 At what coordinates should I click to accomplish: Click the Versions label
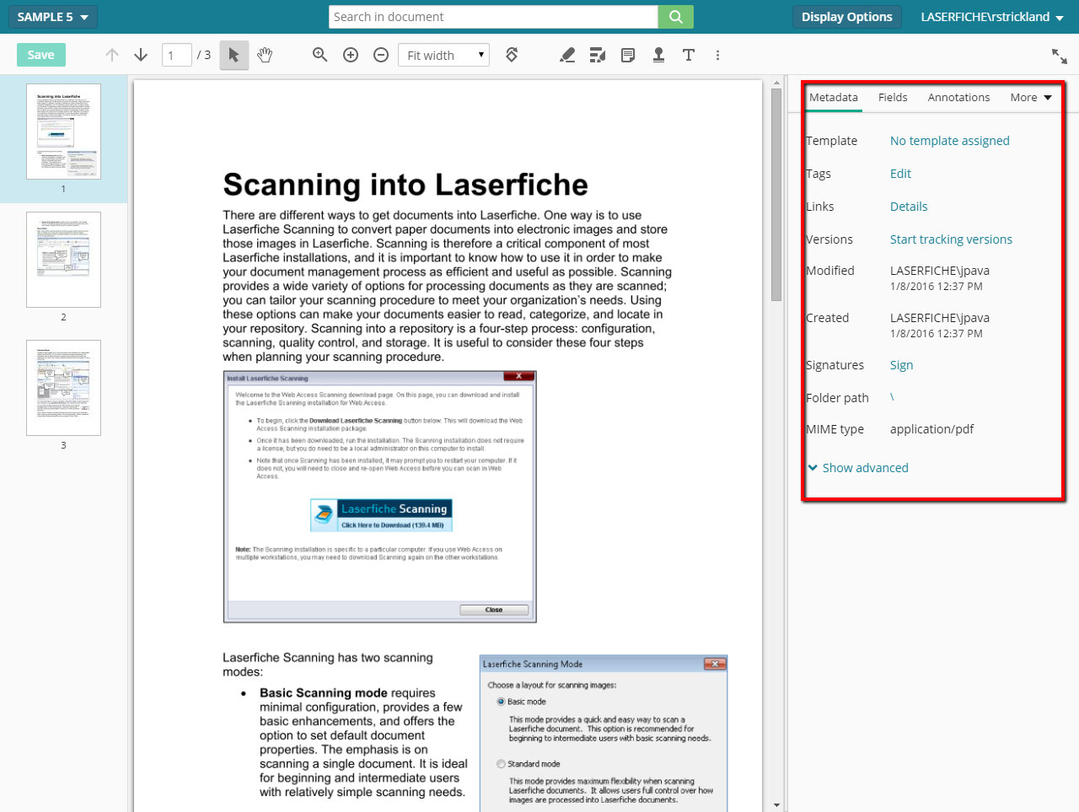click(x=829, y=239)
